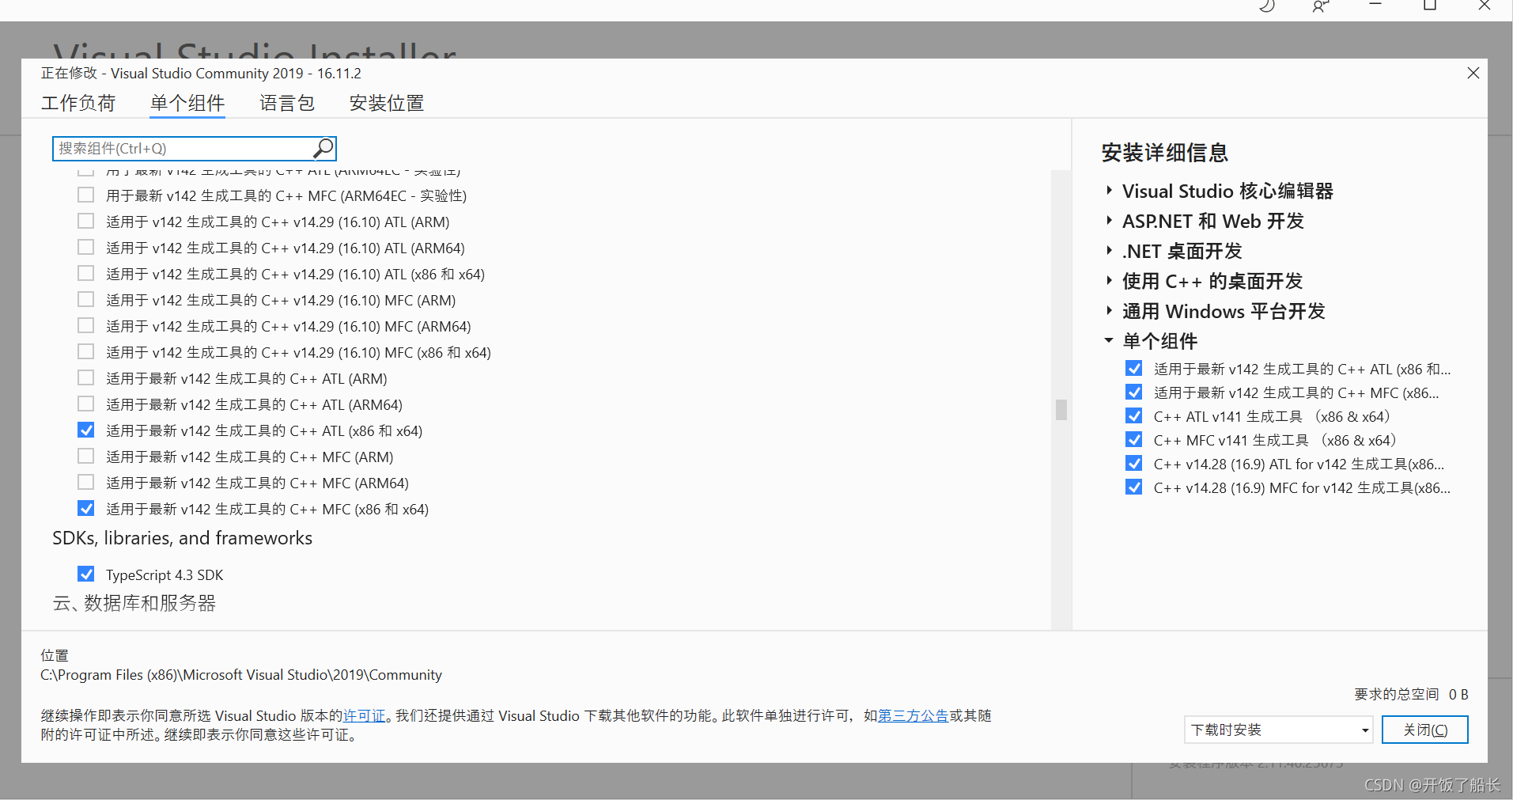Open the feedback person icon in title bar

(x=1321, y=6)
